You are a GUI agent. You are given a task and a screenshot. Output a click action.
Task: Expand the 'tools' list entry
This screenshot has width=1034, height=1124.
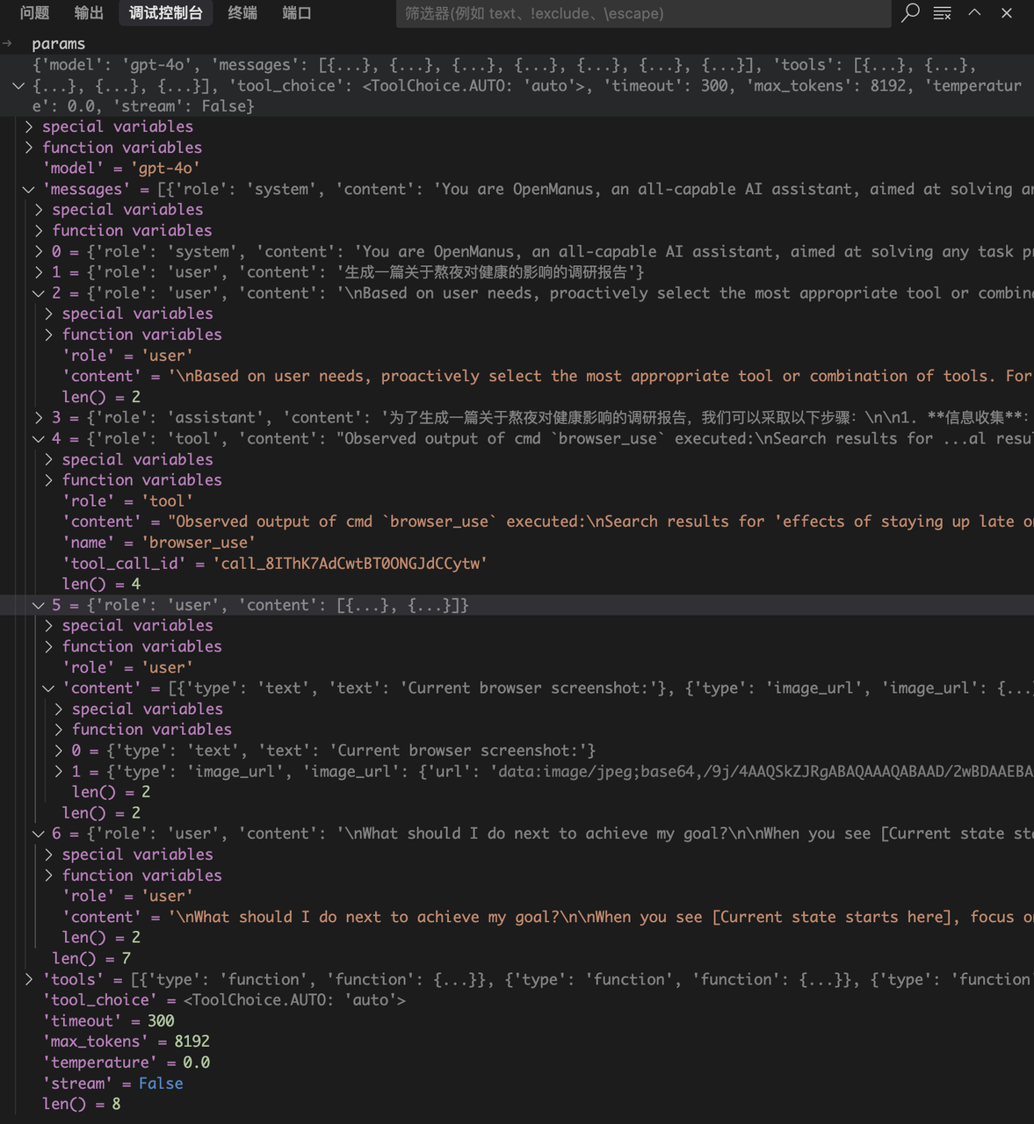coord(29,979)
